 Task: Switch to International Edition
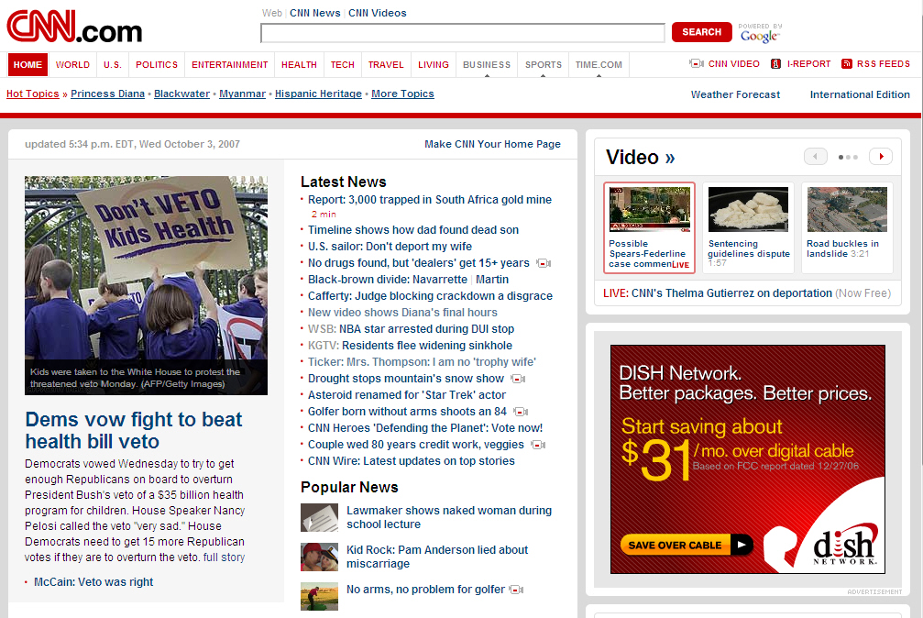point(860,94)
